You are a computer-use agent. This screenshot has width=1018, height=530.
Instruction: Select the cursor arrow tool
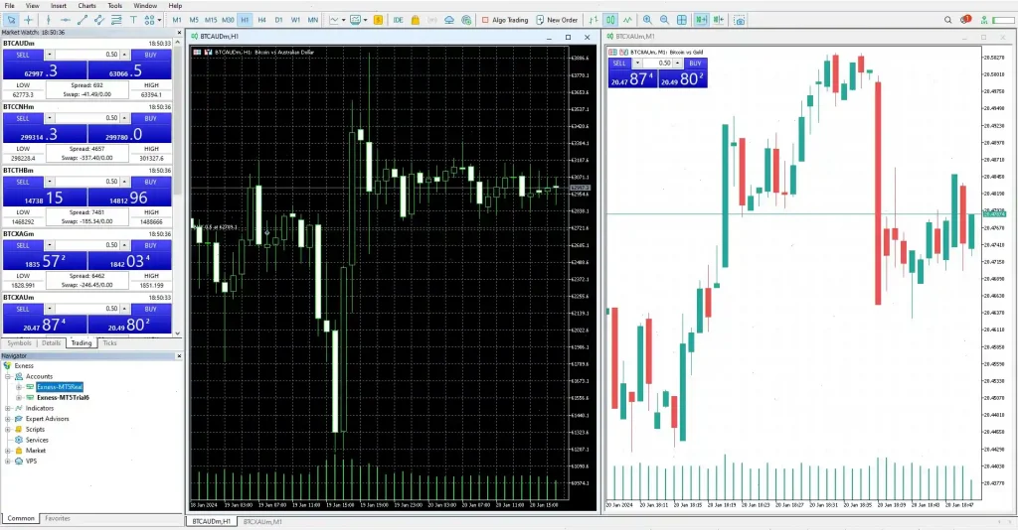coord(11,20)
